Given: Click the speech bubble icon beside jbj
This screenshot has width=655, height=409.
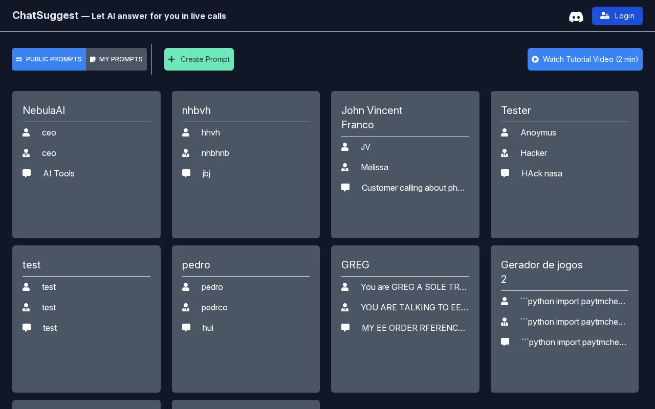Looking at the screenshot, I should pyautogui.click(x=186, y=173).
